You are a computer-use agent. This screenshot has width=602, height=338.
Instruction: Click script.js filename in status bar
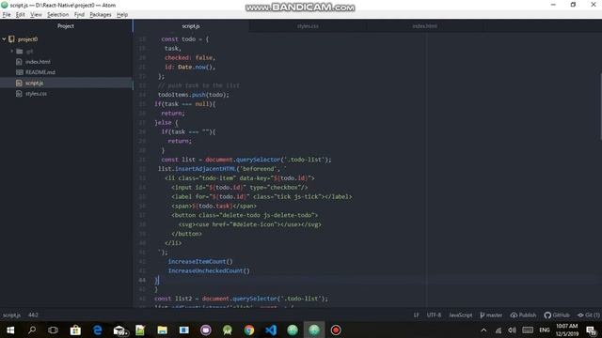tap(11, 315)
